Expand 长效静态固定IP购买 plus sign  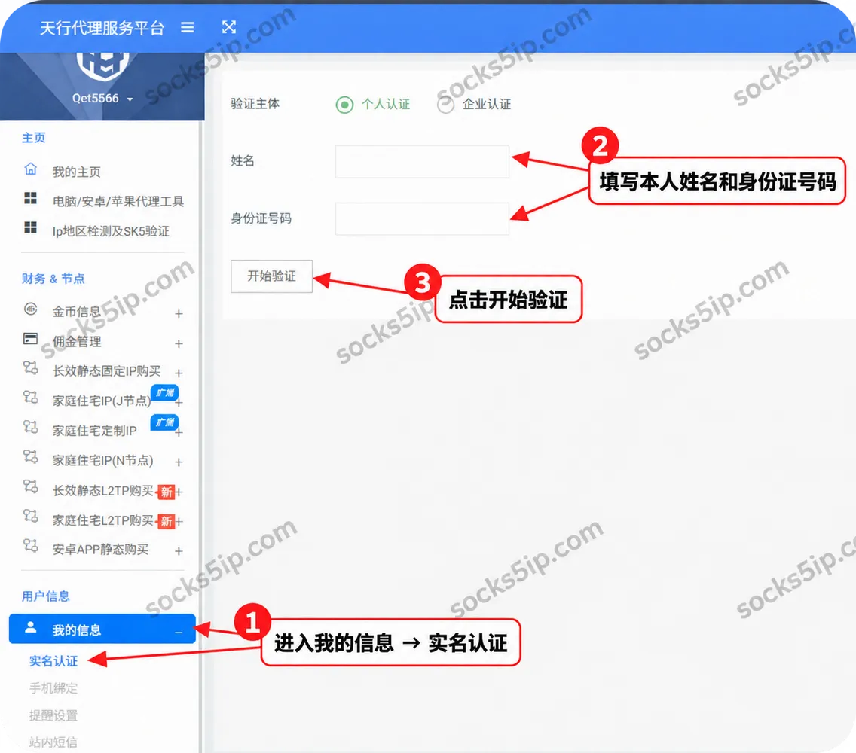pos(179,373)
